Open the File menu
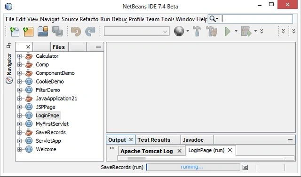Image resolution: width=301 pixels, height=177 pixels. (10, 19)
